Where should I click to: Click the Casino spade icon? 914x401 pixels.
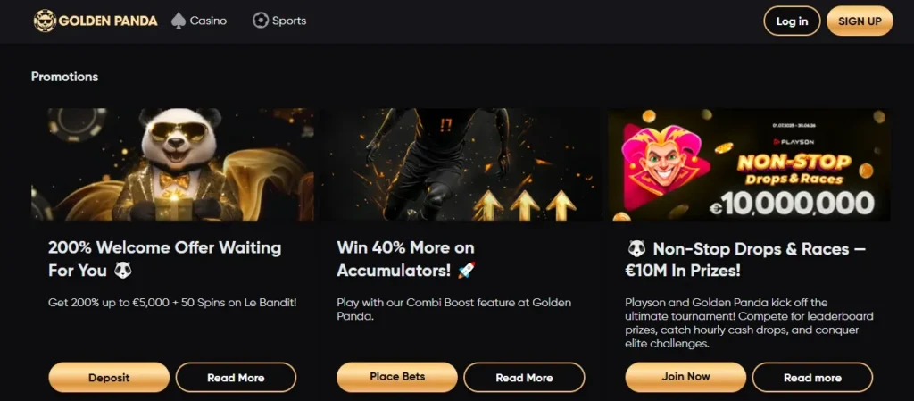click(x=179, y=21)
